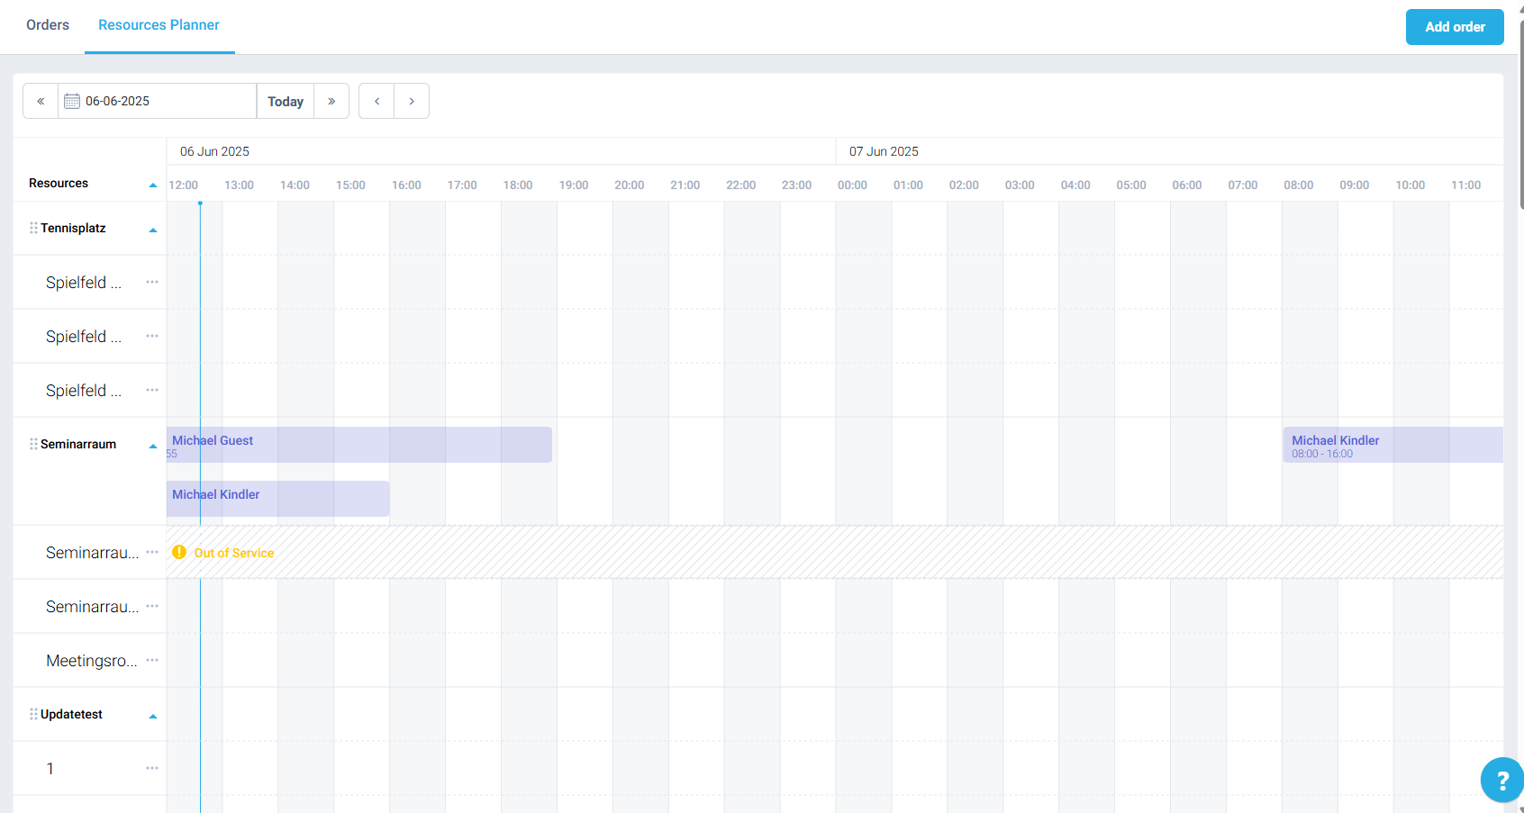Click the Resources column header text
This screenshot has width=1524, height=813.
[x=59, y=183]
